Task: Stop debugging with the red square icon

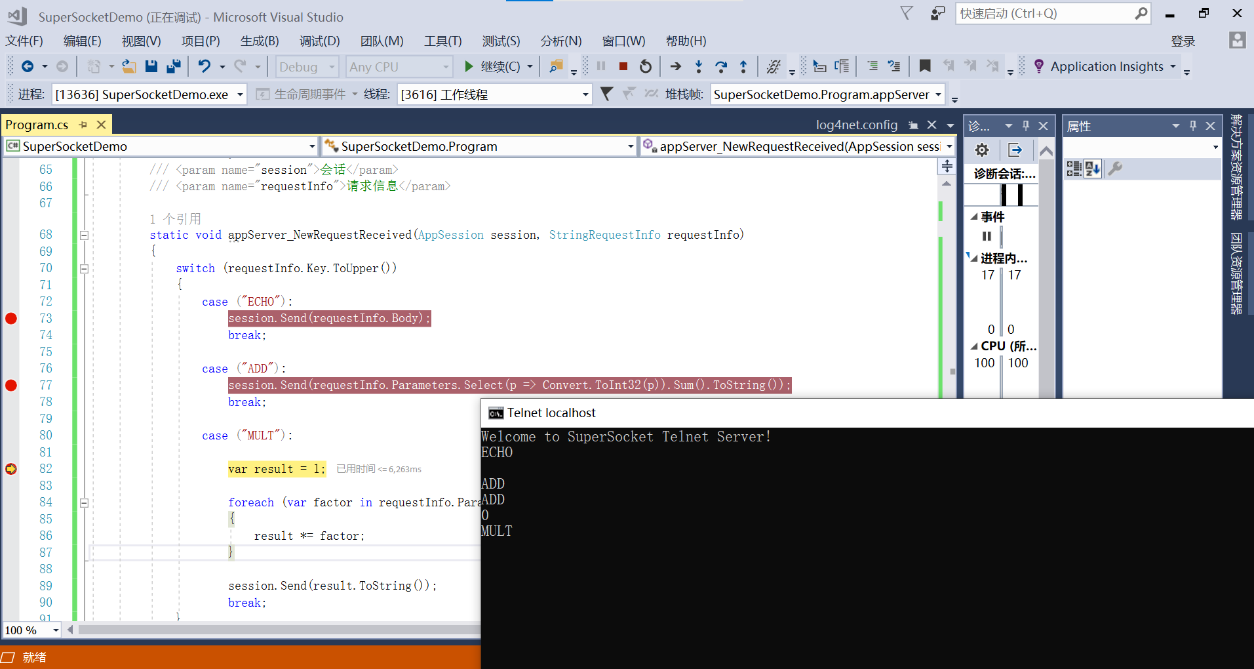Action: coord(622,66)
